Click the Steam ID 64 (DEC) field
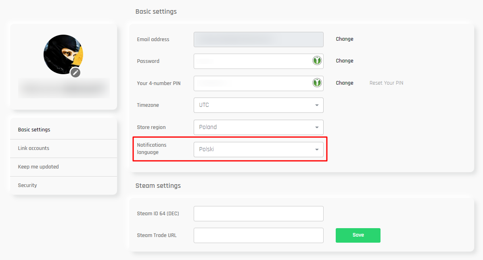Screen dimensions: 483x260 pyautogui.click(x=258, y=214)
